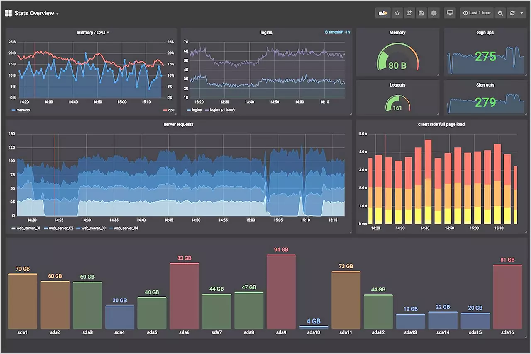Toggle web_server_03 legend entry
Image resolution: width=531 pixels, height=354 pixels.
91,228
